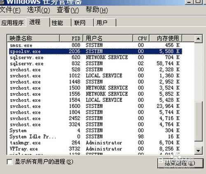Click the 23,964 K memory value
The height and width of the screenshot is (174, 206).
(168, 106)
